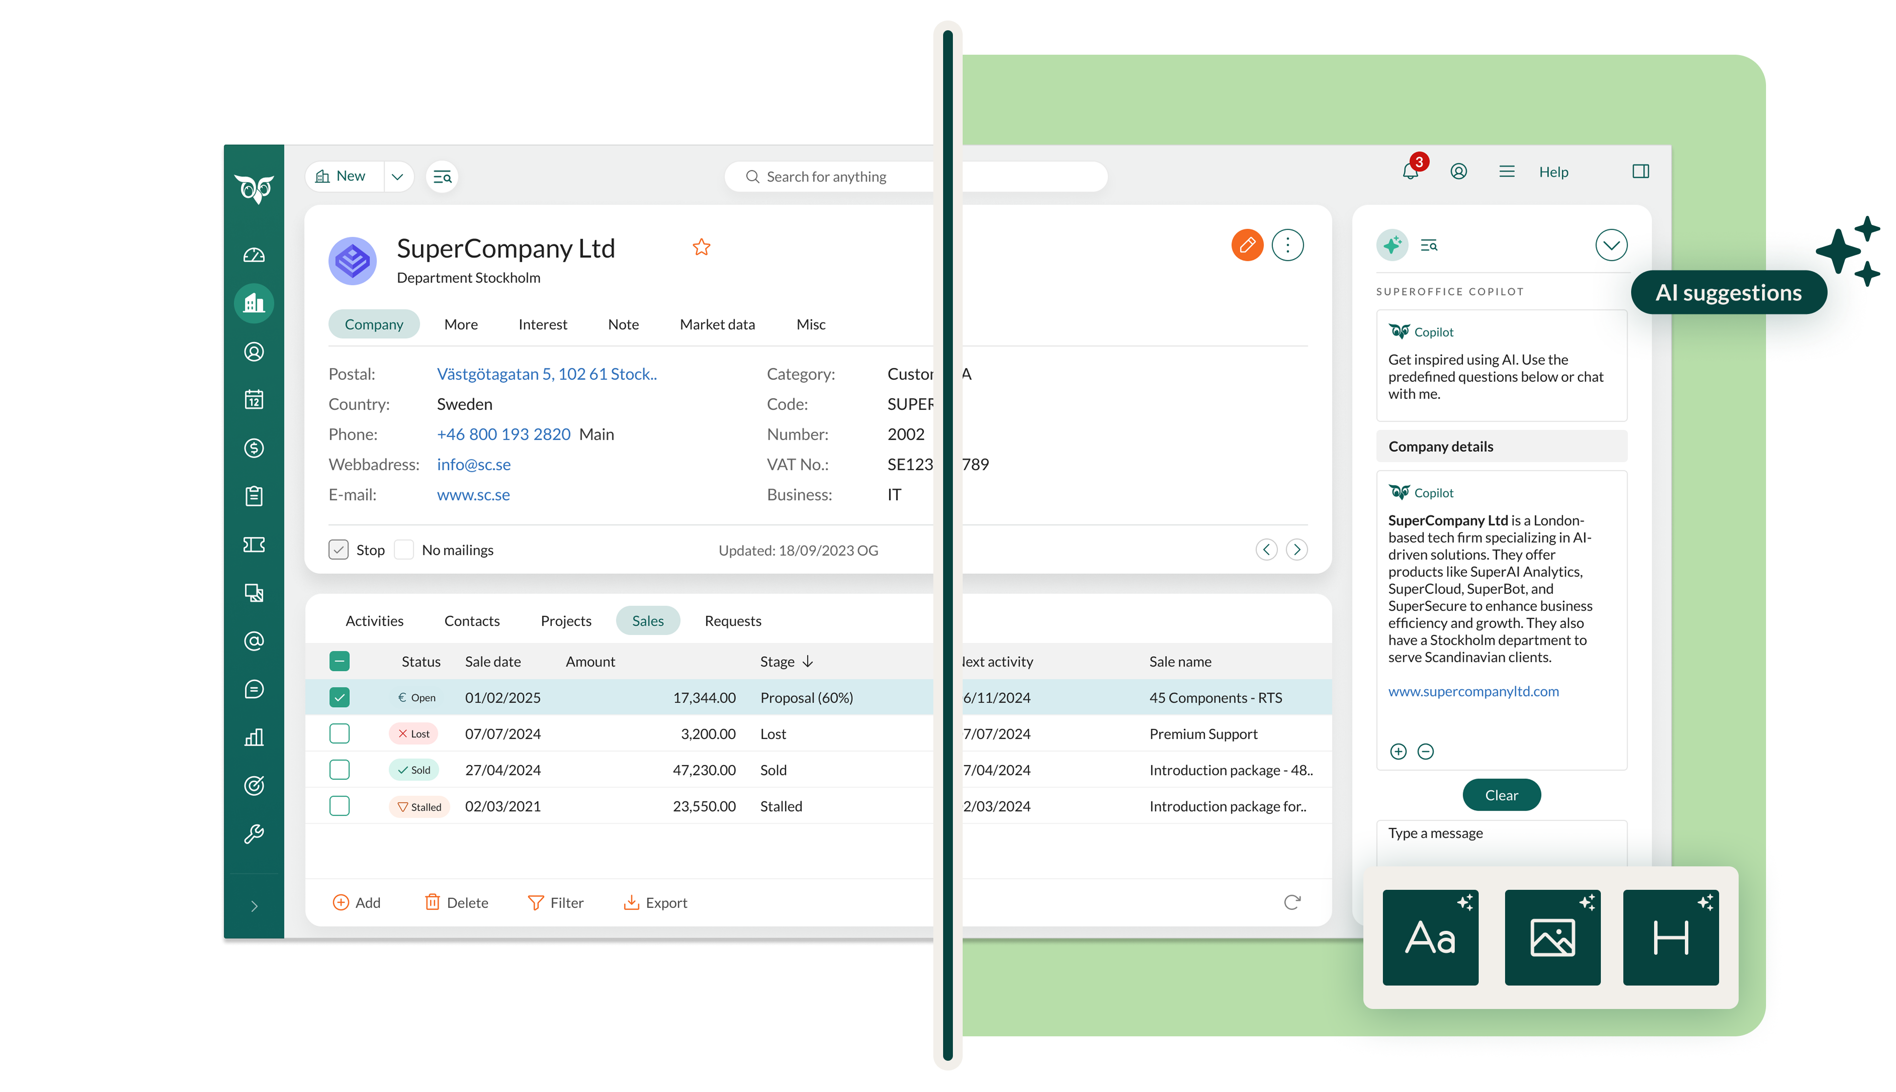Open the Settings wrench at sidebar bottom
The height and width of the screenshot is (1092, 1896).
coord(255,833)
